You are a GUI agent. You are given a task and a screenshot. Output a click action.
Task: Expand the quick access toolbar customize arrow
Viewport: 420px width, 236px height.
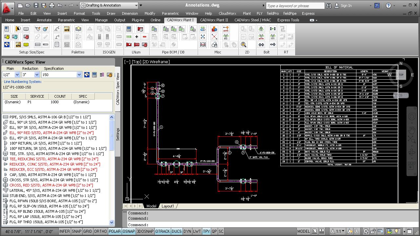coord(141,5)
